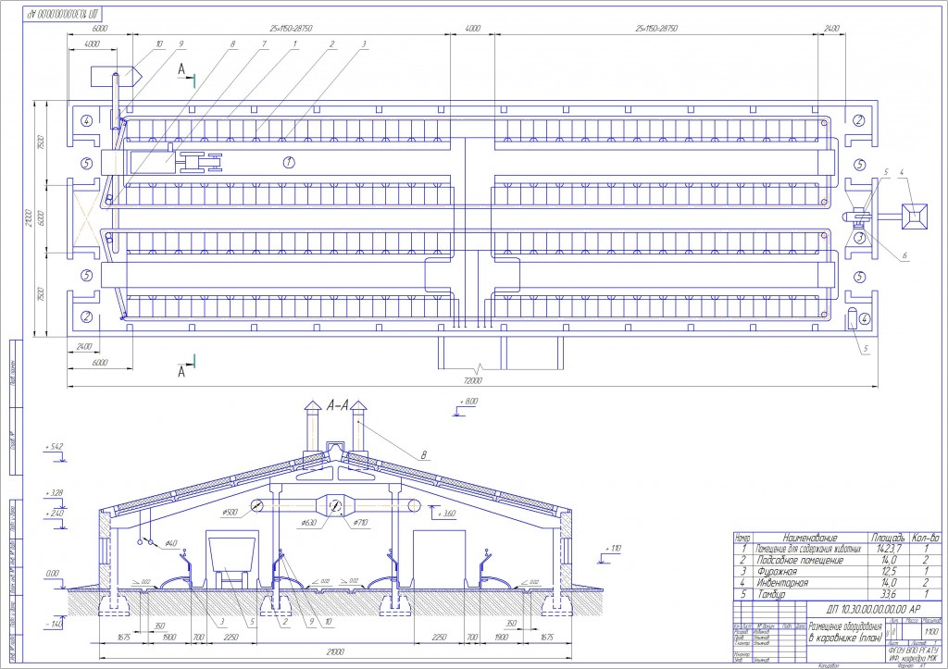
Task: Click the '+3.60' elevation mark
Action: [446, 514]
